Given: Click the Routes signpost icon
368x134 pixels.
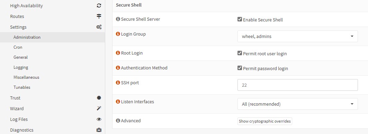Looking at the screenshot, I should coord(99,16).
